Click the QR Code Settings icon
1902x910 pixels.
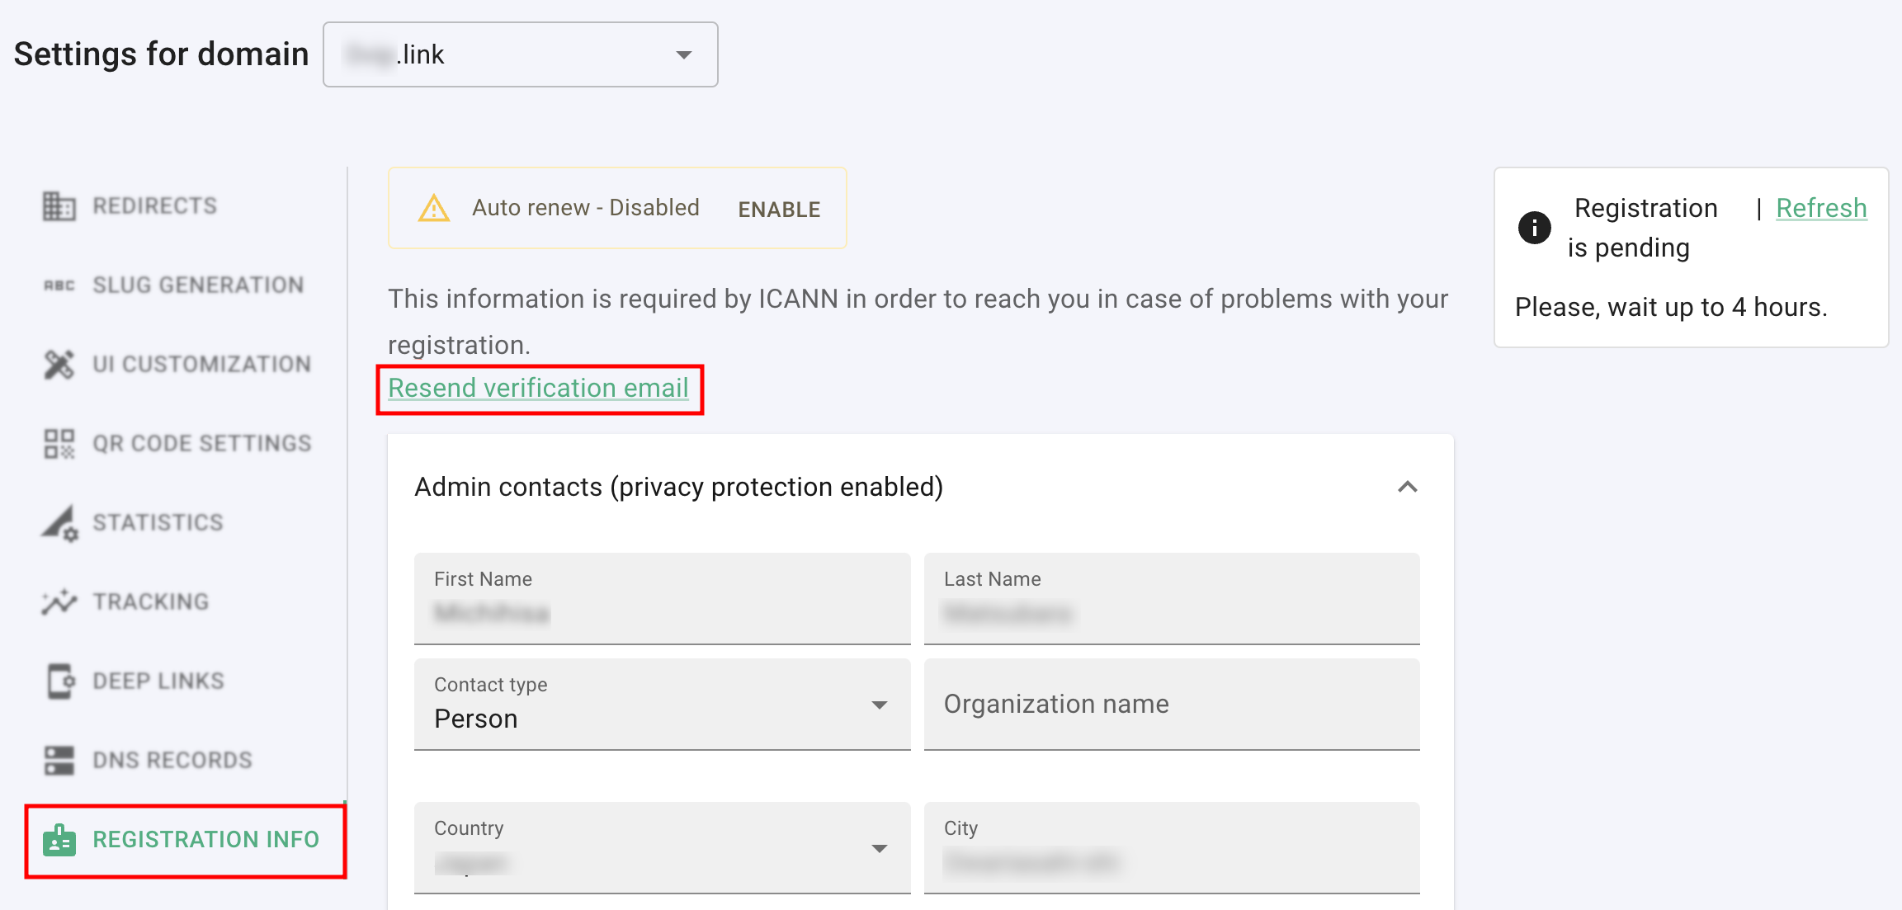[59, 444]
